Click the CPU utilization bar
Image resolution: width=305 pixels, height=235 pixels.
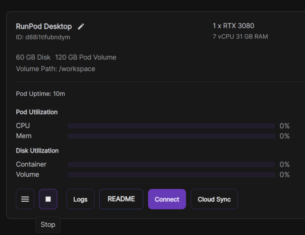(x=171, y=126)
